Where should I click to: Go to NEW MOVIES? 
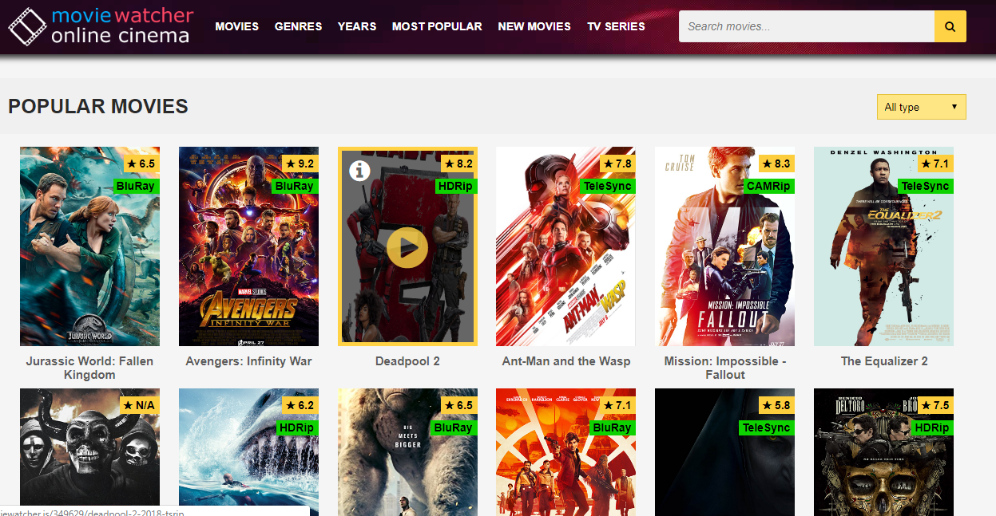pyautogui.click(x=534, y=26)
